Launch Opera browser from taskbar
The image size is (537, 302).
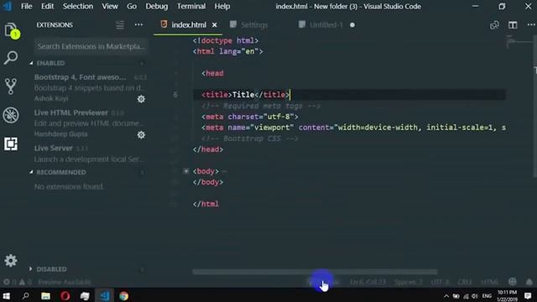[x=65, y=296]
